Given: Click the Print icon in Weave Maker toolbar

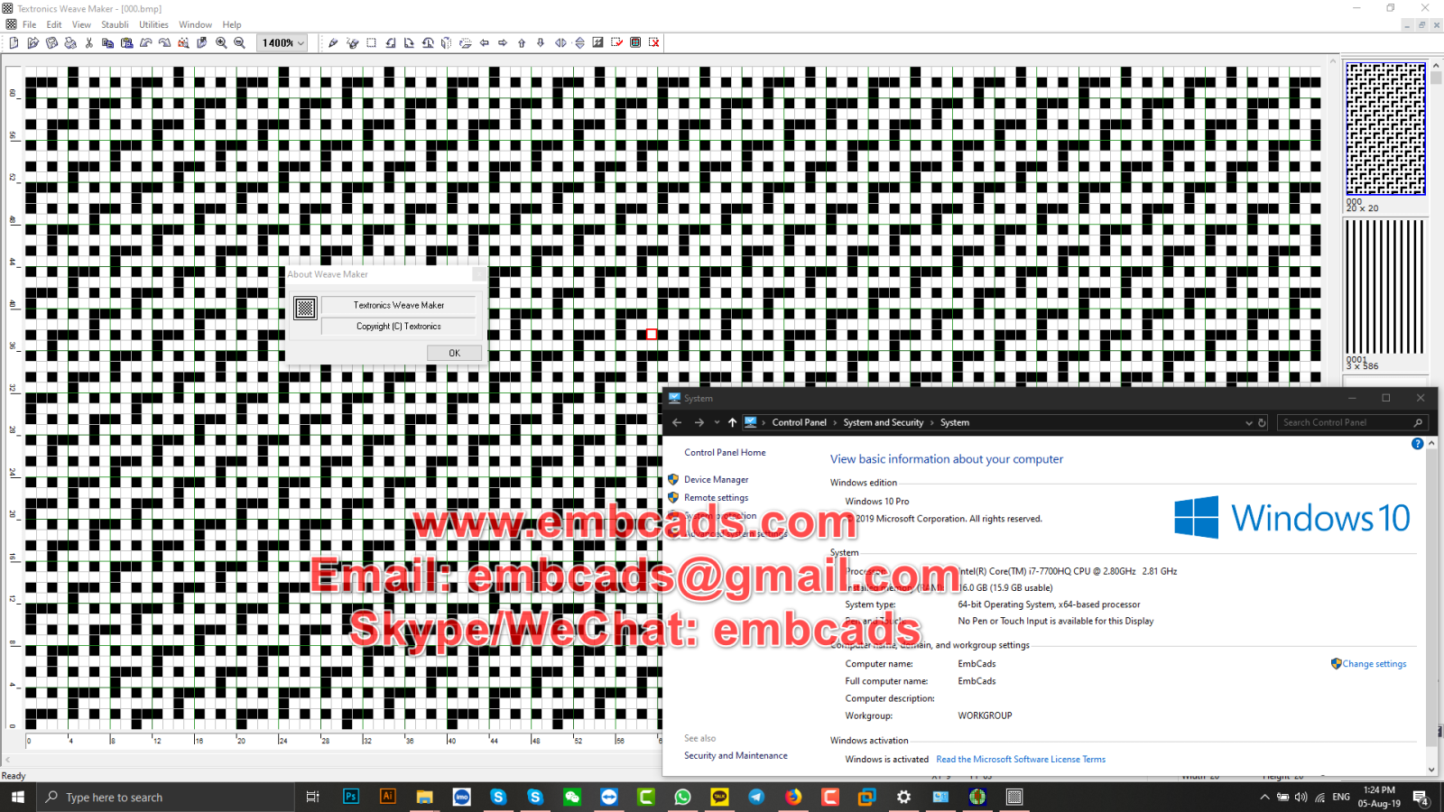Looking at the screenshot, I should tap(70, 42).
